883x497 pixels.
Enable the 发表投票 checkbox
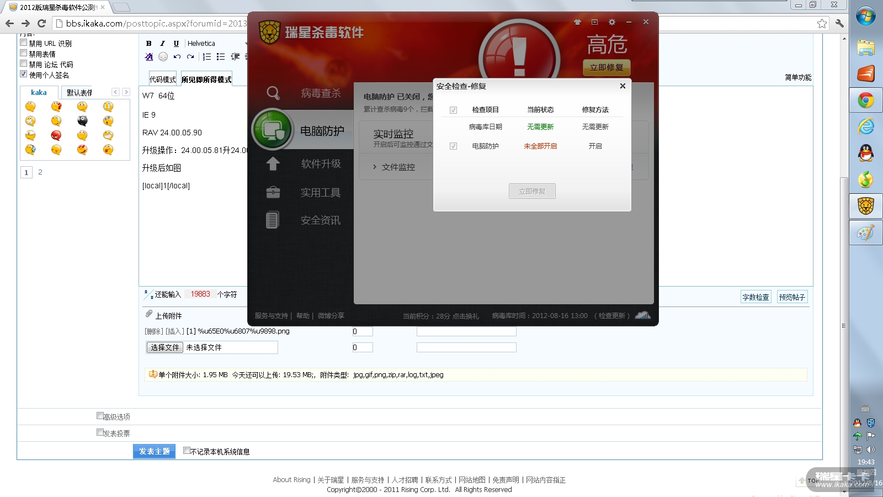coord(100,432)
